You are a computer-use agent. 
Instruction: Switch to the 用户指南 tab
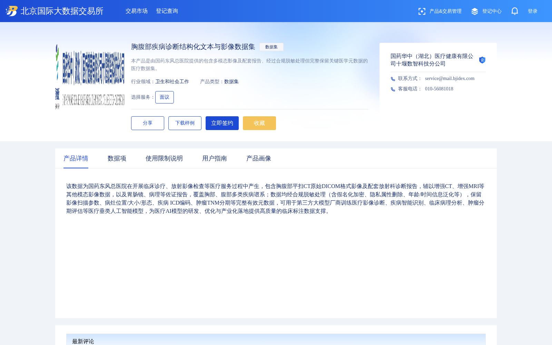point(215,158)
